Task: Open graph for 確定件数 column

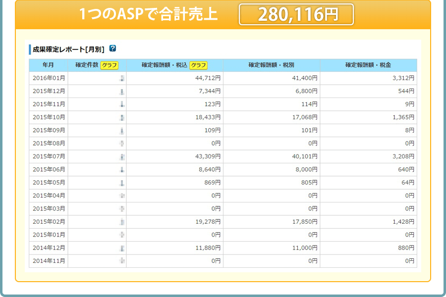Action: (x=110, y=65)
